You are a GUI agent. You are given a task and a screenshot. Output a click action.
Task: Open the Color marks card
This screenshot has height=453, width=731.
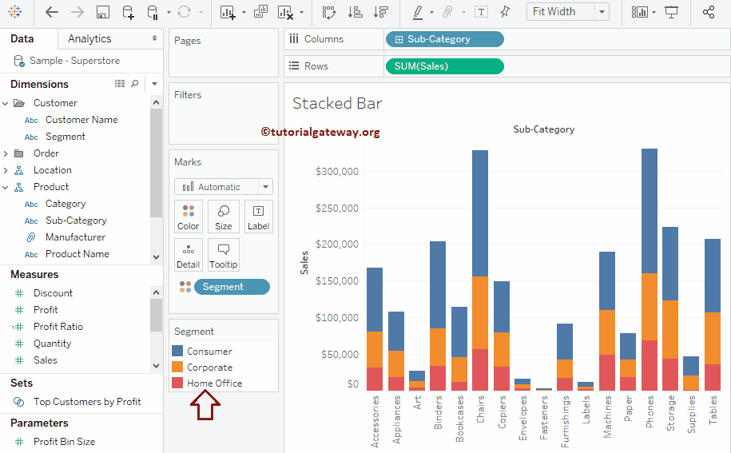click(189, 217)
